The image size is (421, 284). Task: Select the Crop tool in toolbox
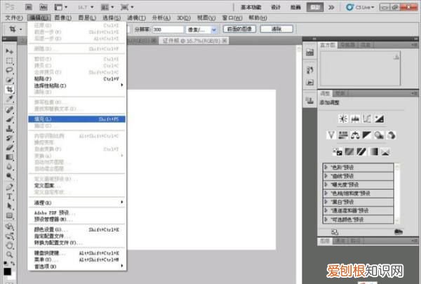click(x=10, y=90)
